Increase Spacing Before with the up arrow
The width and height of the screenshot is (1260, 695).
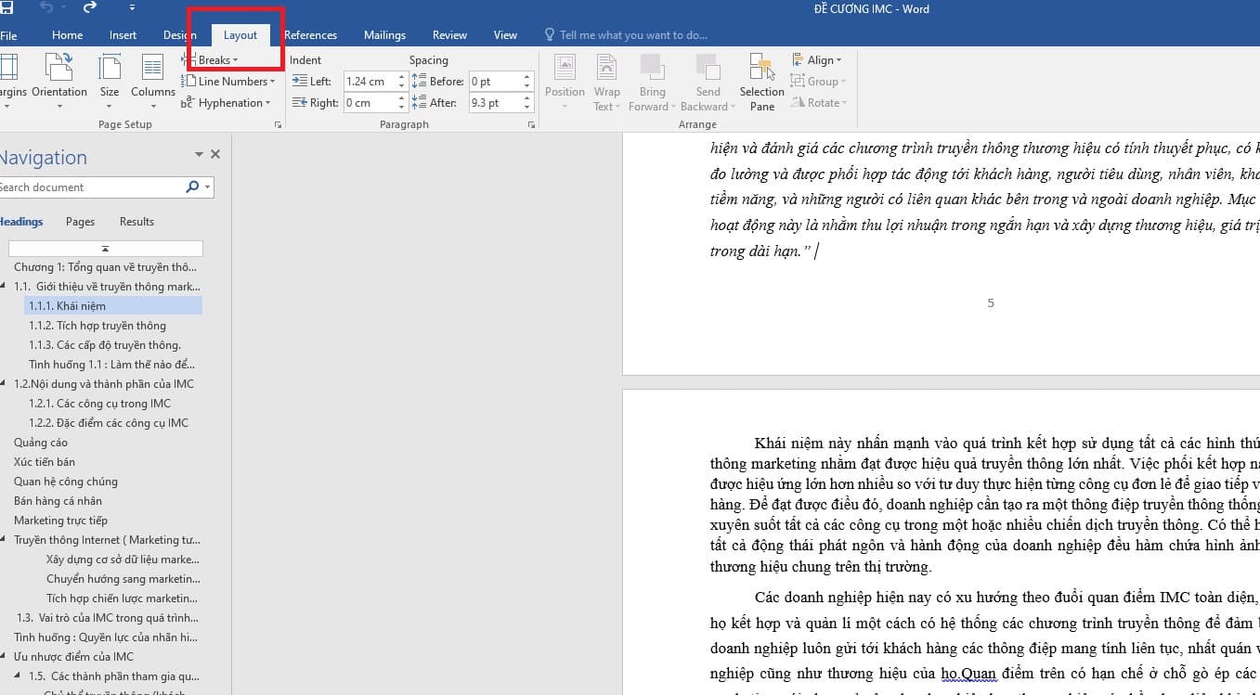[x=528, y=77]
